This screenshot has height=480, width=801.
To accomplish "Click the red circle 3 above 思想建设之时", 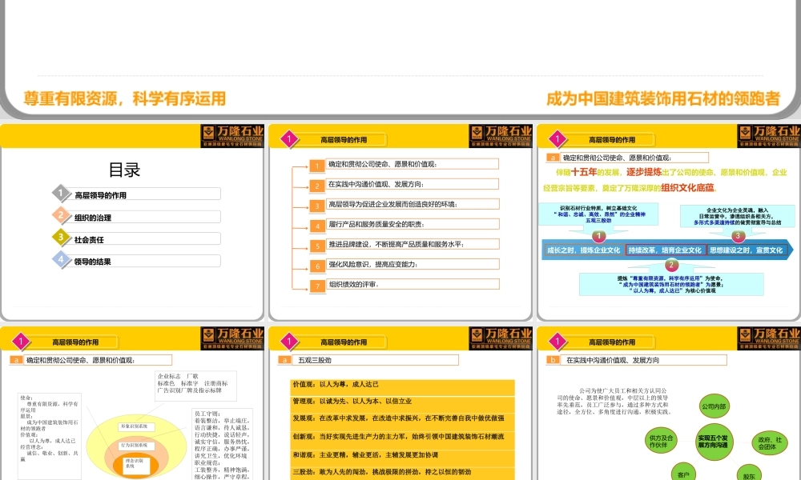I will click(x=738, y=236).
